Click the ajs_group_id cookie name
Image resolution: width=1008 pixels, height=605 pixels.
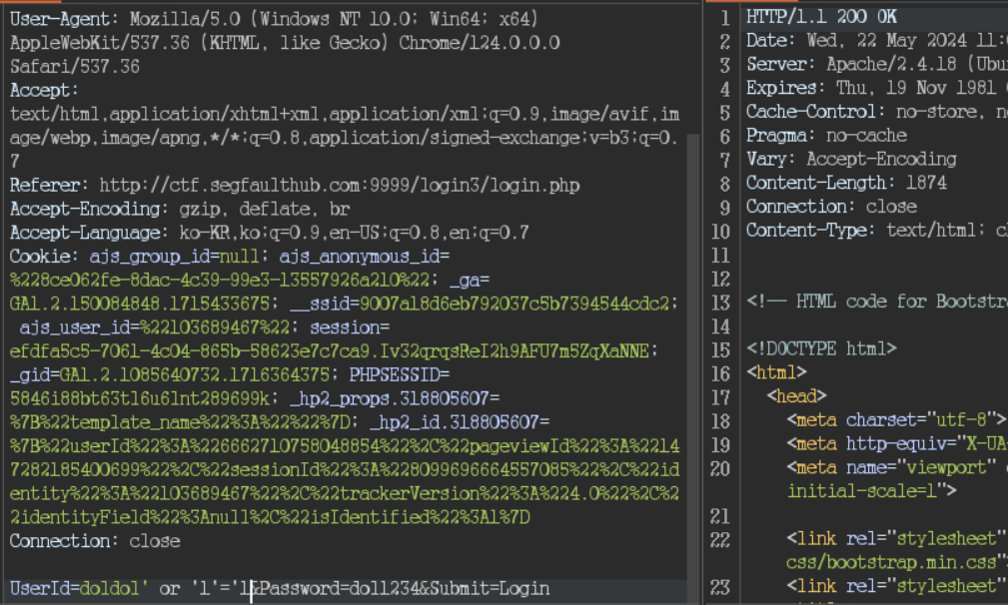[150, 257]
